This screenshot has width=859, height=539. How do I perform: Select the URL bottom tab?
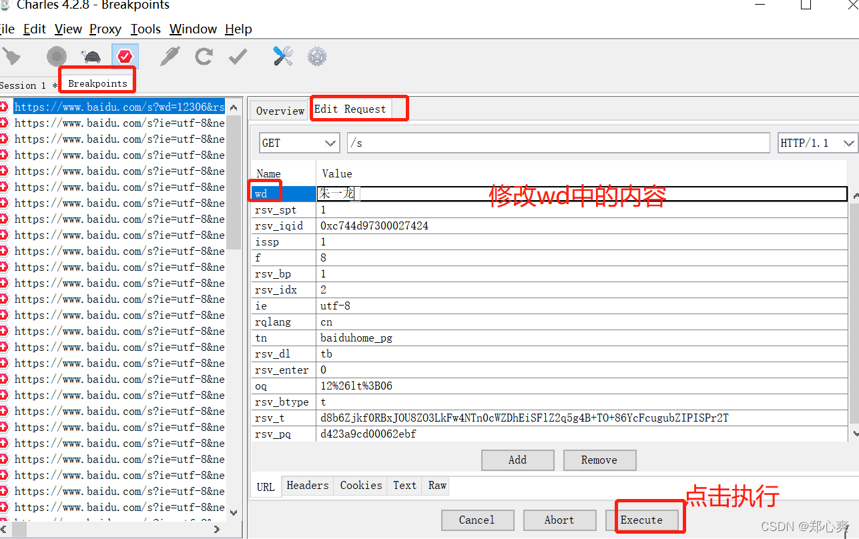266,486
